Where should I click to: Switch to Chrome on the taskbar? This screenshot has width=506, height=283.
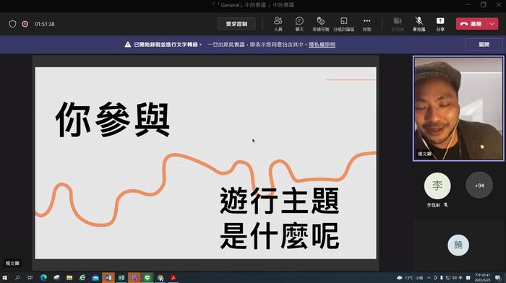click(160, 277)
